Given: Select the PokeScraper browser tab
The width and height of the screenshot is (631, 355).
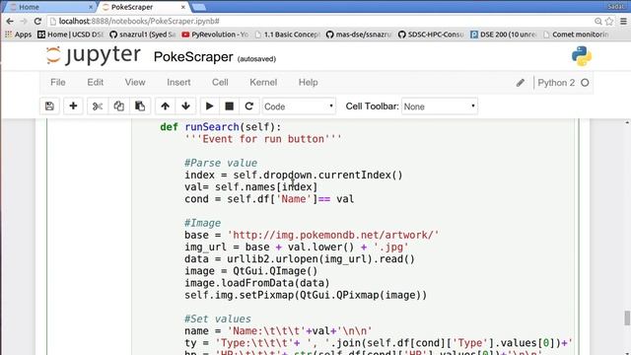Looking at the screenshot, I should (x=141, y=7).
